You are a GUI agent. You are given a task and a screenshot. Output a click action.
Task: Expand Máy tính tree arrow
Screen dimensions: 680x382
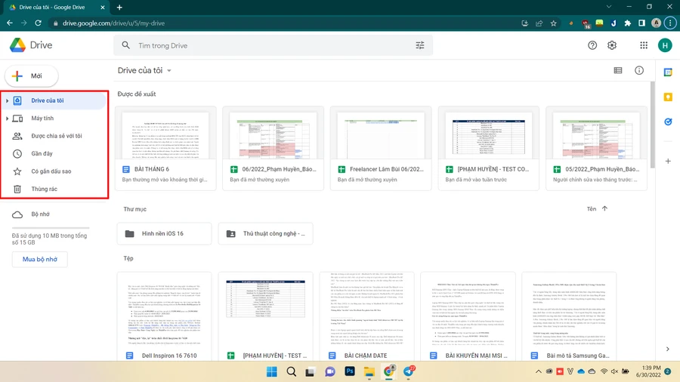pos(7,119)
